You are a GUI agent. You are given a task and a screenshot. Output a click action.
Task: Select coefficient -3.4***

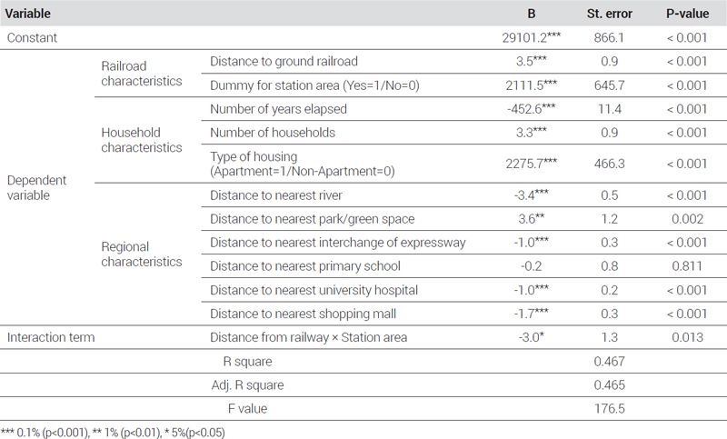tap(532, 195)
